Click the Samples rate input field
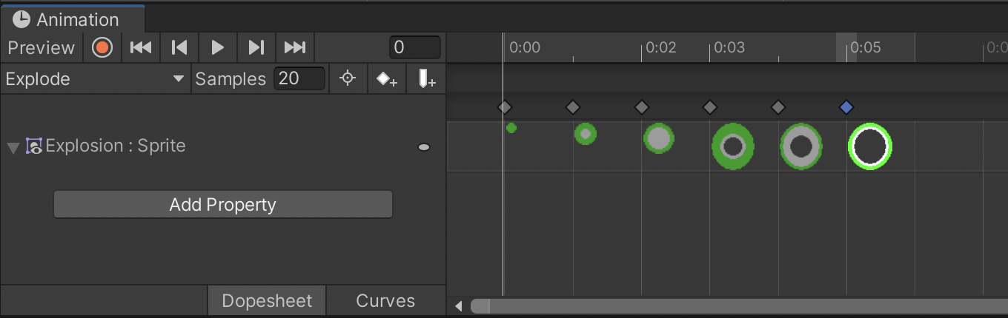Image resolution: width=1008 pixels, height=318 pixels. pyautogui.click(x=299, y=79)
